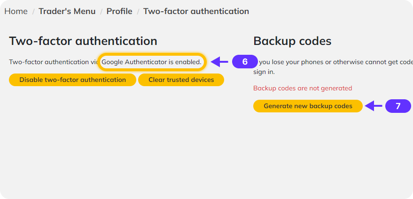This screenshot has width=413, height=199.
Task: Click the slash separator after Home
Action: pos(33,11)
